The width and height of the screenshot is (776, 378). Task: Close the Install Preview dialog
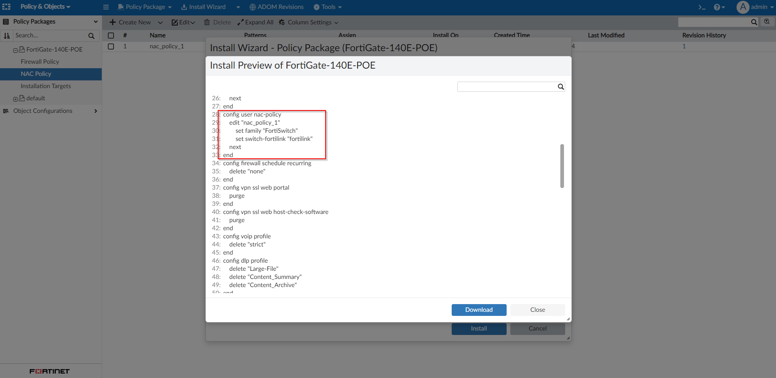538,310
